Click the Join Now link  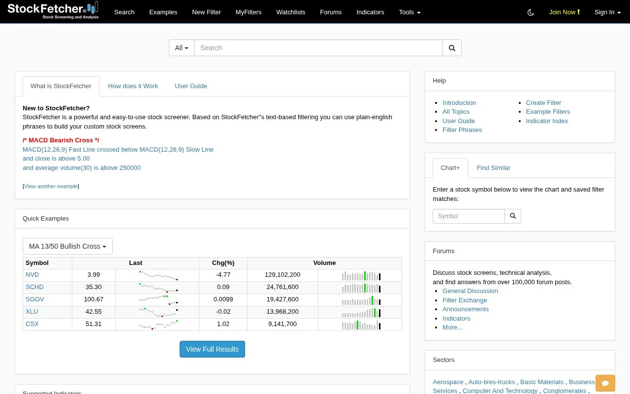coord(564,12)
